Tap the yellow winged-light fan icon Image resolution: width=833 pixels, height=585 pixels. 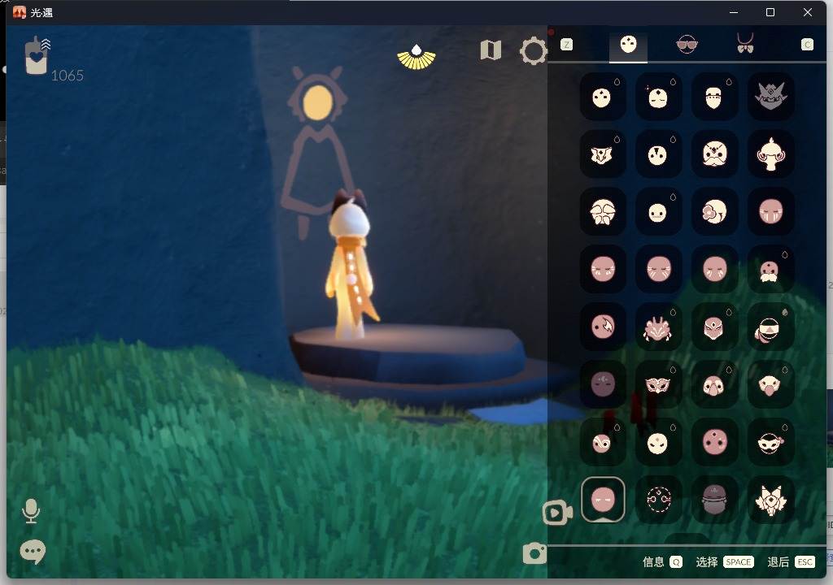point(416,58)
